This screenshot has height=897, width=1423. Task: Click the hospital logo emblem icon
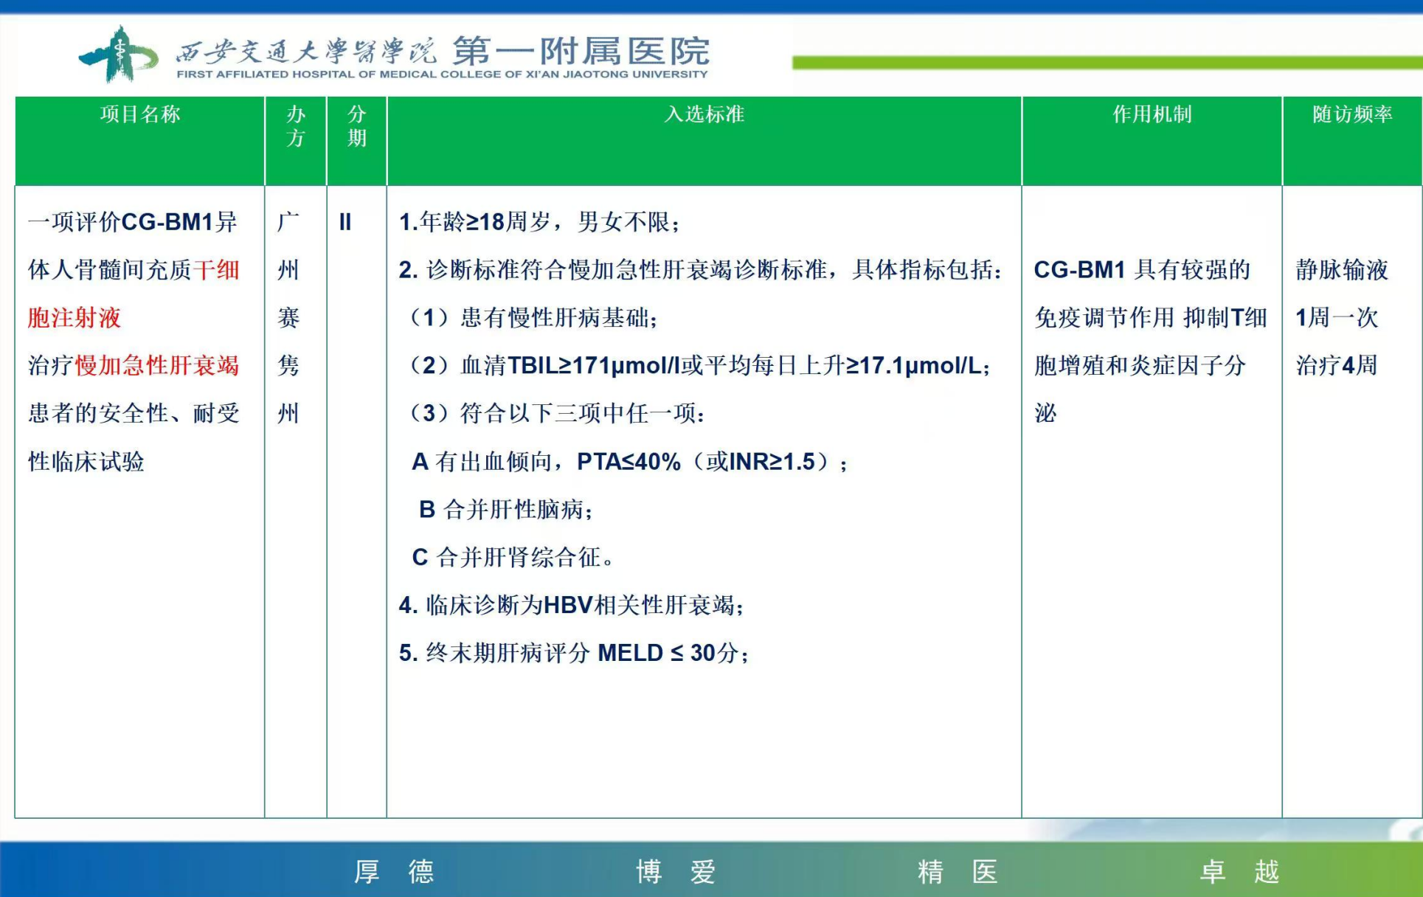coord(118,54)
